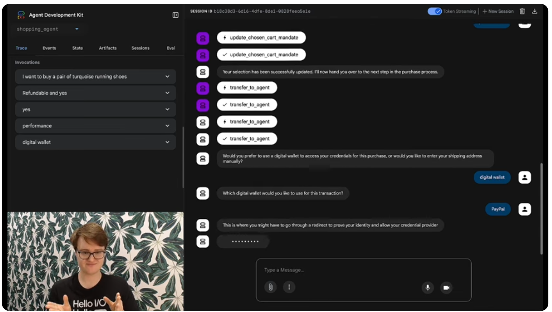Open the three-dot more options menu

[x=289, y=287]
